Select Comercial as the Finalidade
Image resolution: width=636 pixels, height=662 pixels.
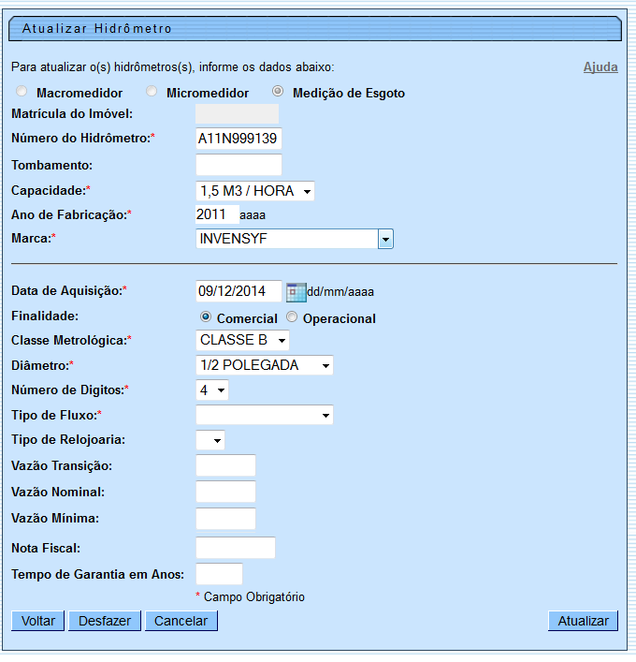[206, 317]
